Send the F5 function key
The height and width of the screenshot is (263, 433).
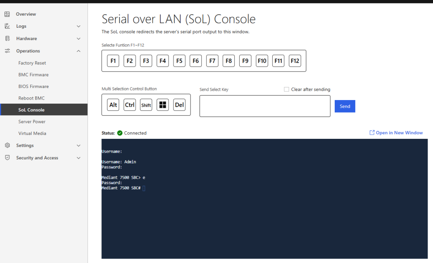[179, 61]
